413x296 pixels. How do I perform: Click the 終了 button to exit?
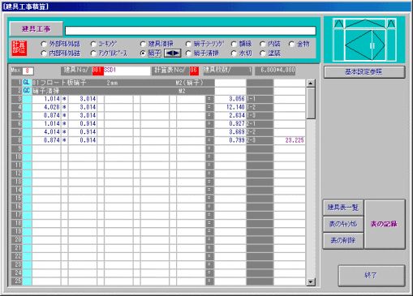(371, 275)
